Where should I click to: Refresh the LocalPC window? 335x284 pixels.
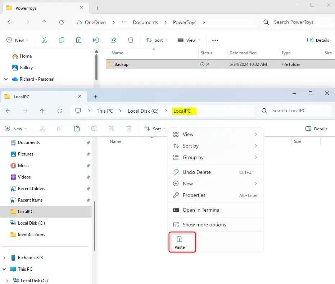tap(60, 111)
